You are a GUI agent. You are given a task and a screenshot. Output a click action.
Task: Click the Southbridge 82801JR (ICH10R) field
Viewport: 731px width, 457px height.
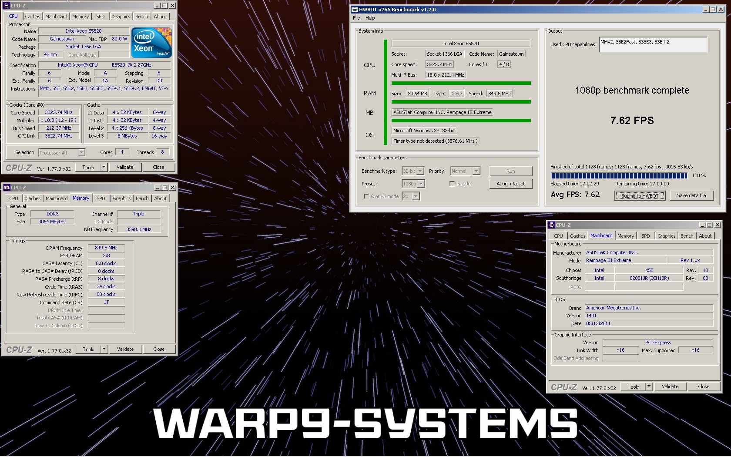(649, 278)
